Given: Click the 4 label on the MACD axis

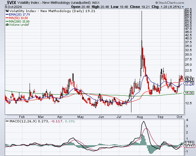Looking at the screenshot, I should coord(187,120).
